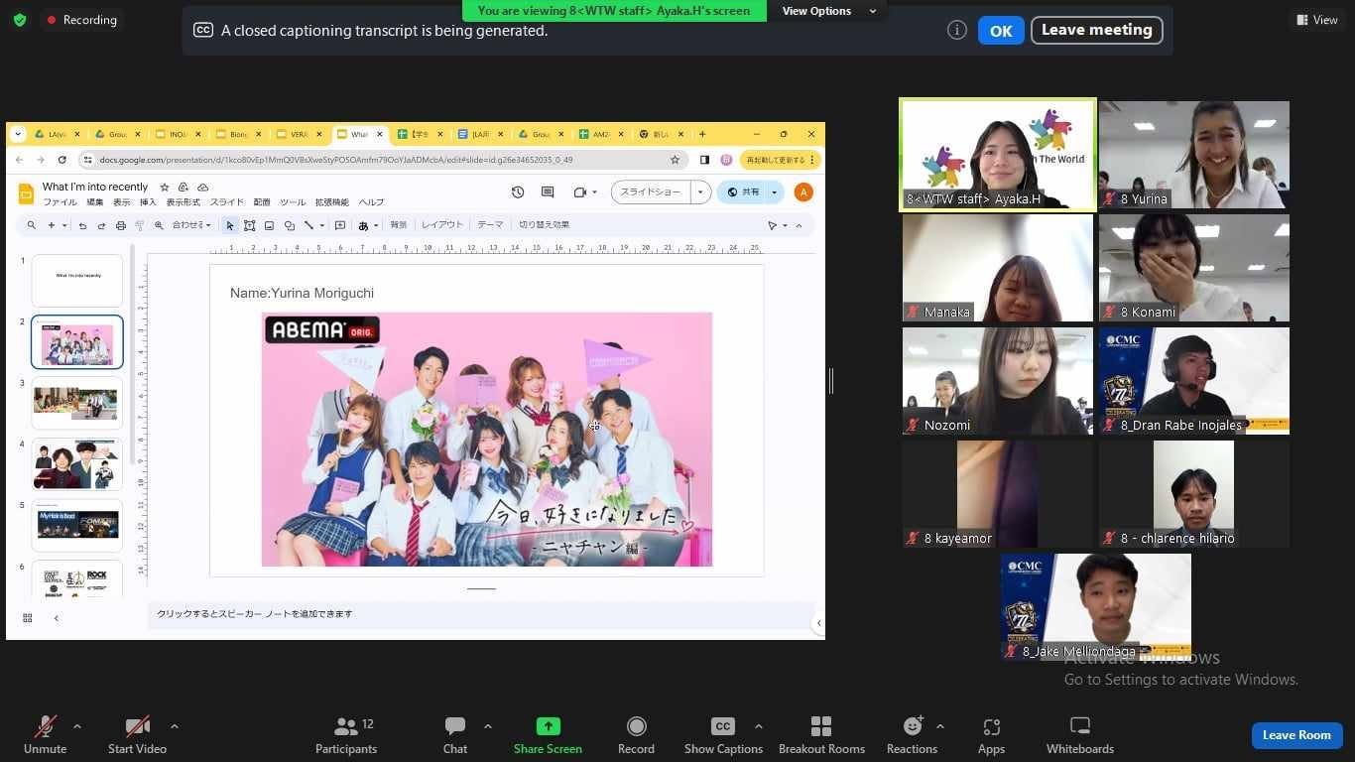This screenshot has height=762, width=1355.
Task: Open the ファイル menu
Action: (60, 202)
